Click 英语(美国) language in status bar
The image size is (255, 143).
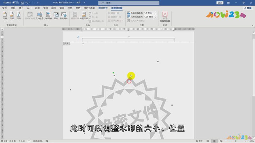coord(38,141)
